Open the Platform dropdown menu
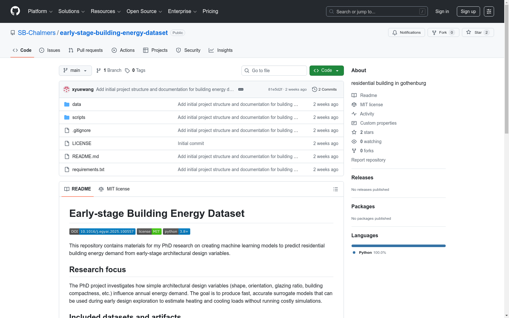The height and width of the screenshot is (318, 509). pyautogui.click(x=40, y=11)
